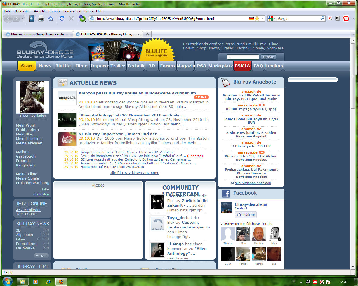Click in the URL address field
The width and height of the screenshot is (358, 286).
tap(172, 19)
